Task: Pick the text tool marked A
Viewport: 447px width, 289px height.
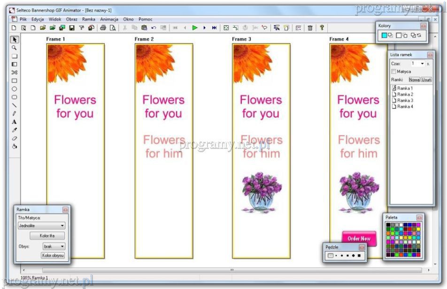Action: click(14, 122)
